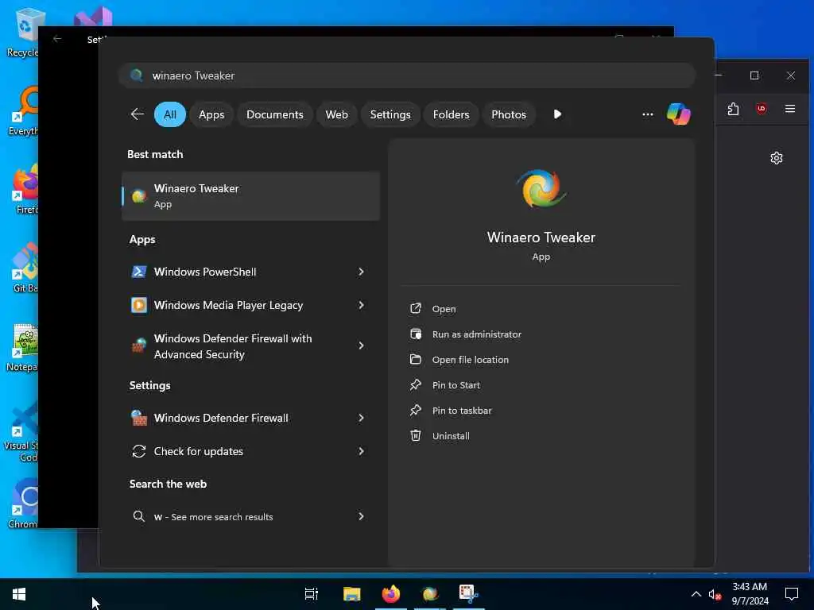This screenshot has height=610, width=814.
Task: Open Windows Defender Firewall settings result
Action: (x=250, y=418)
